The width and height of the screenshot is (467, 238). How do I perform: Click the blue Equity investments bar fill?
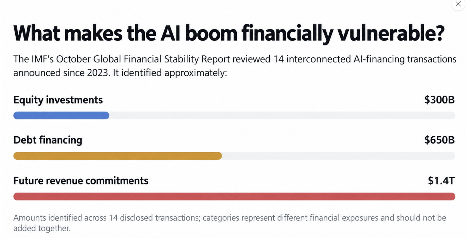(x=61, y=116)
